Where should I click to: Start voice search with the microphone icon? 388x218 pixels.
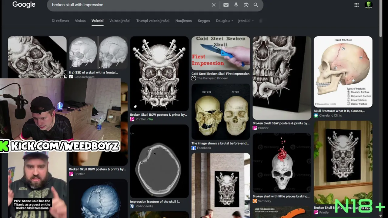tap(236, 5)
